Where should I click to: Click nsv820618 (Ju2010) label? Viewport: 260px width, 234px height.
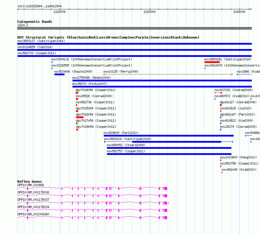click(x=236, y=108)
